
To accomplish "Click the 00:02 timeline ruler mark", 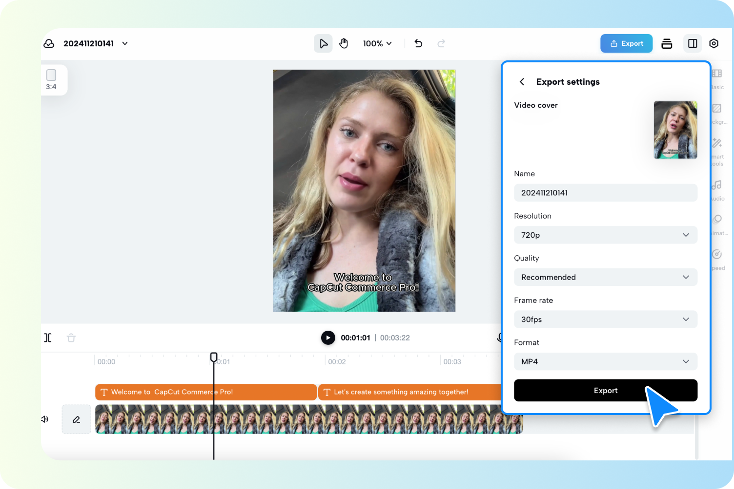I will (337, 361).
